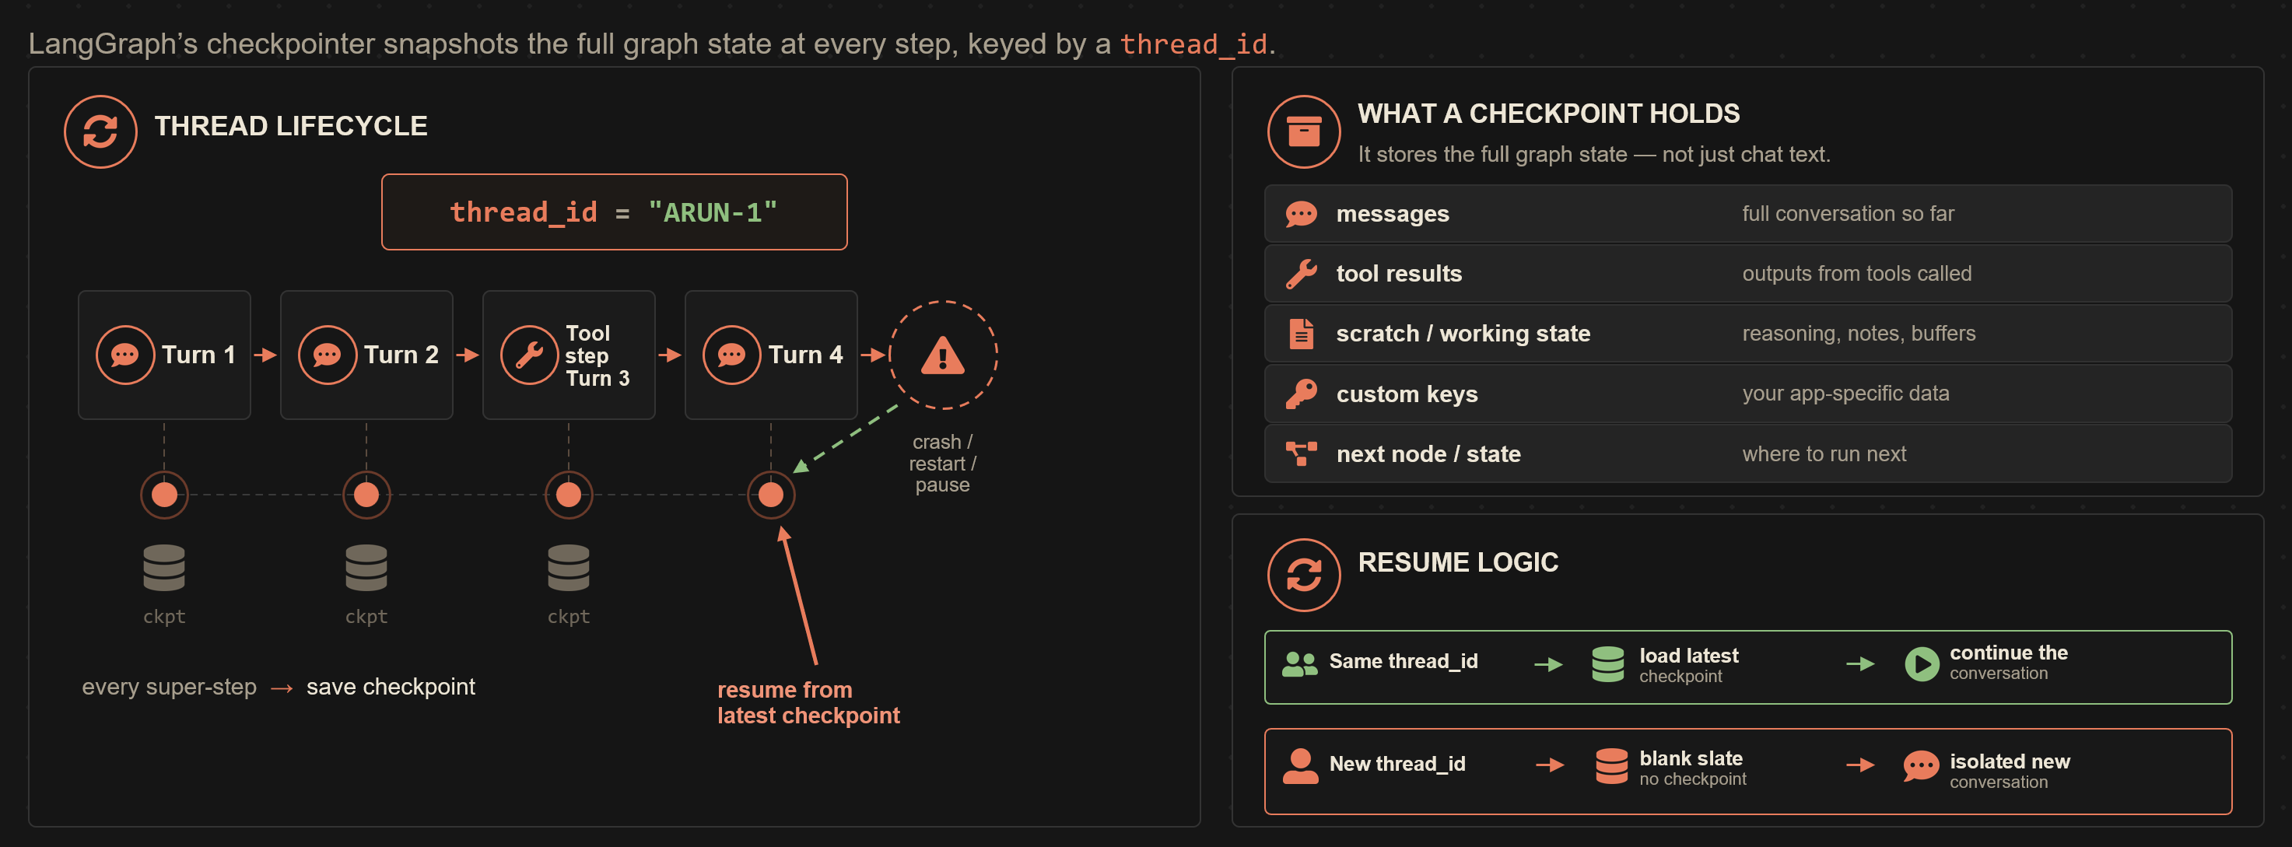2292x847 pixels.
Task: Click the THREAD LIFECYCLE heading
Action: [x=291, y=126]
